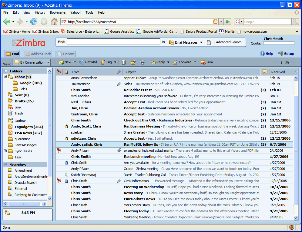
Task: Open the Setup link
Action: point(286,54)
